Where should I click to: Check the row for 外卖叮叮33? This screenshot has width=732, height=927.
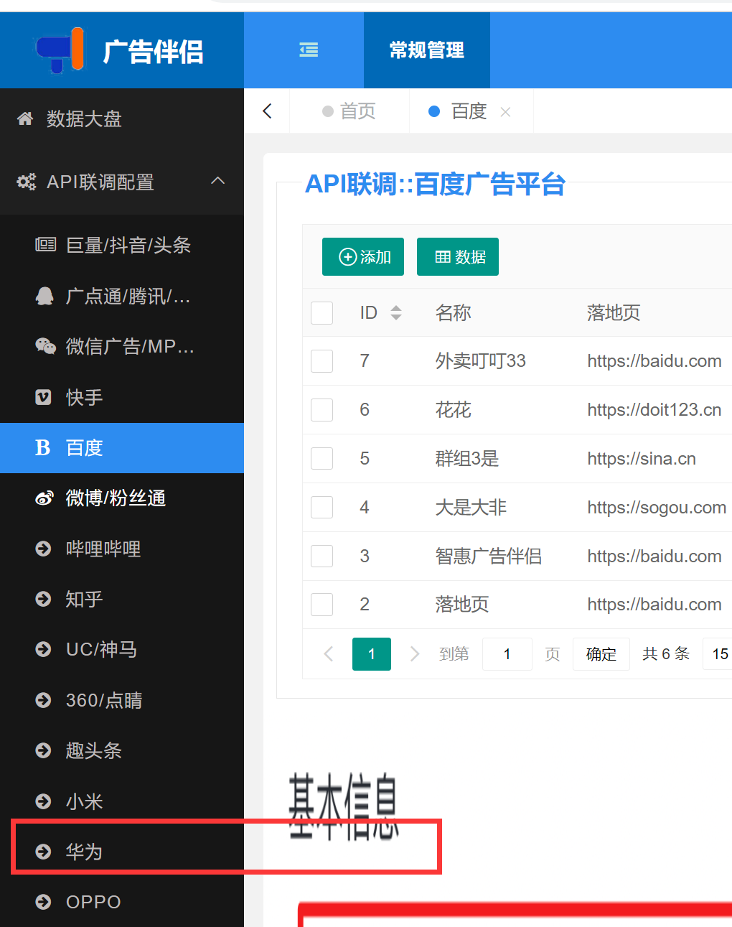(x=322, y=360)
